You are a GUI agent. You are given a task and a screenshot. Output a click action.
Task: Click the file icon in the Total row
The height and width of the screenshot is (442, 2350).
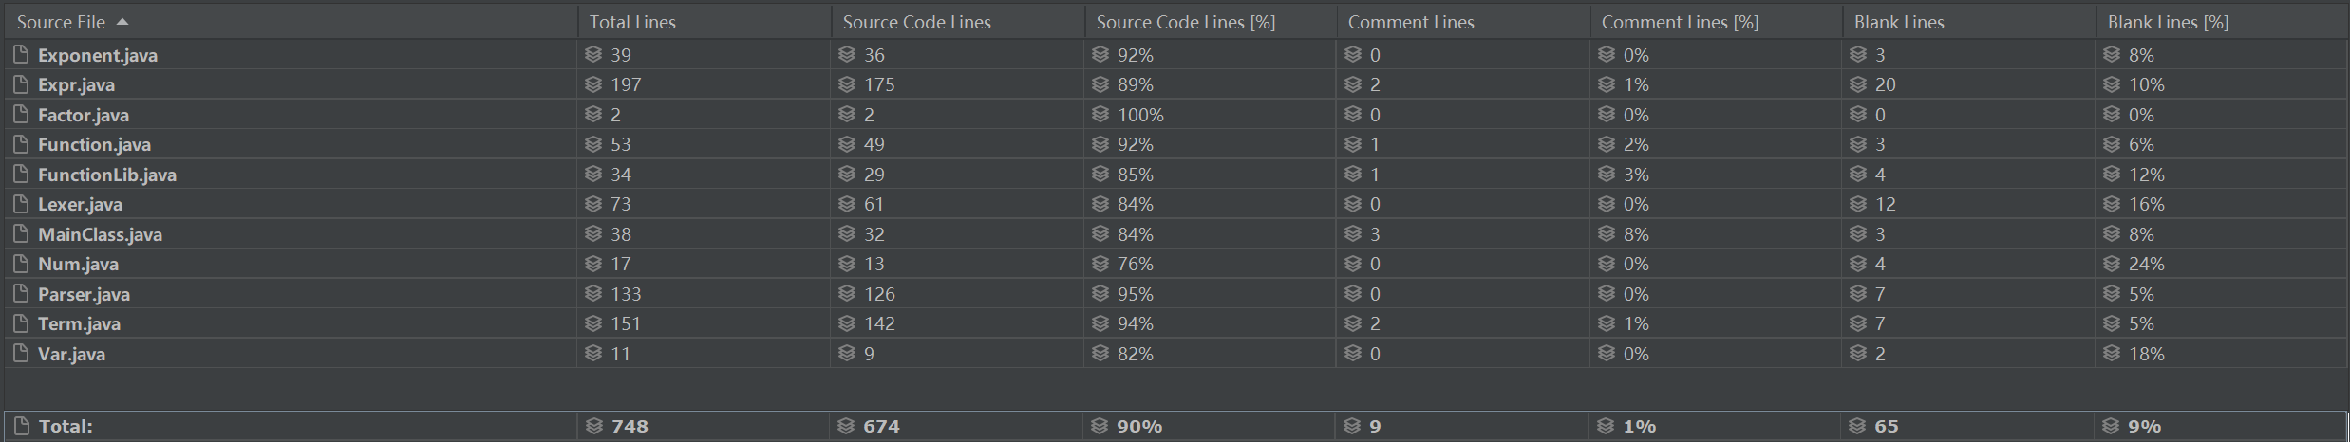(x=22, y=426)
